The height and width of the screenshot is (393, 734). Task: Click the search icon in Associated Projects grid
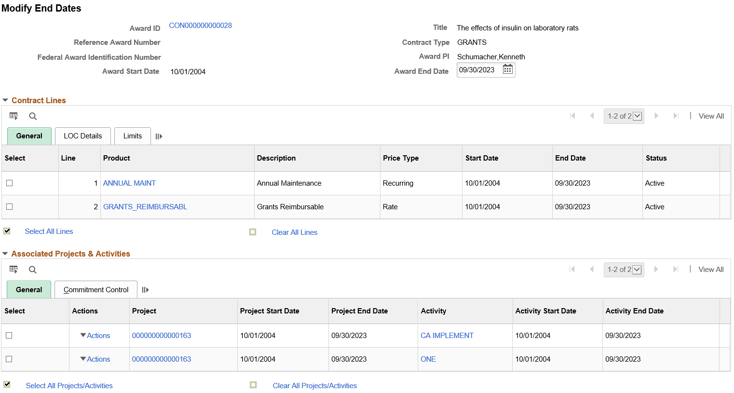click(x=32, y=269)
